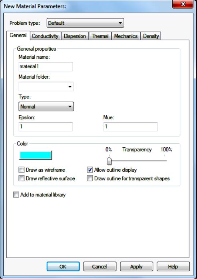Click the 100% transparency label
The width and height of the screenshot is (197, 279).
(166, 149)
